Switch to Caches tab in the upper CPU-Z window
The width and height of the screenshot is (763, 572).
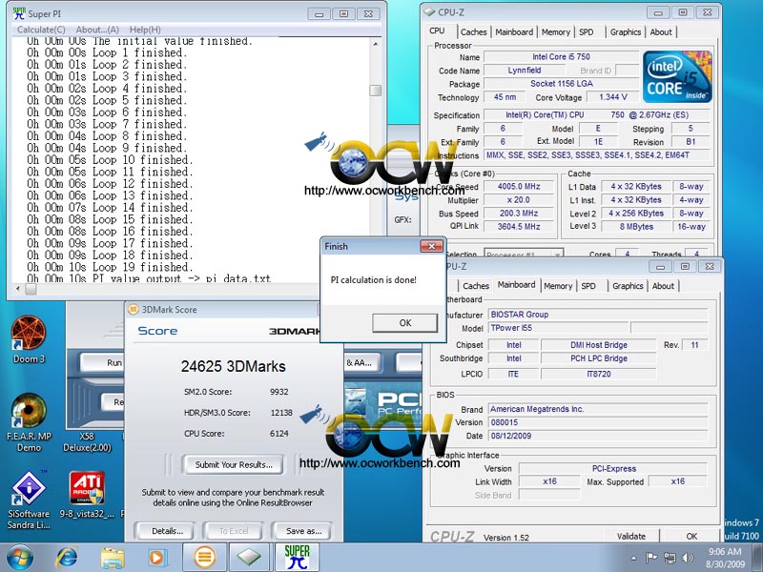coord(473,32)
